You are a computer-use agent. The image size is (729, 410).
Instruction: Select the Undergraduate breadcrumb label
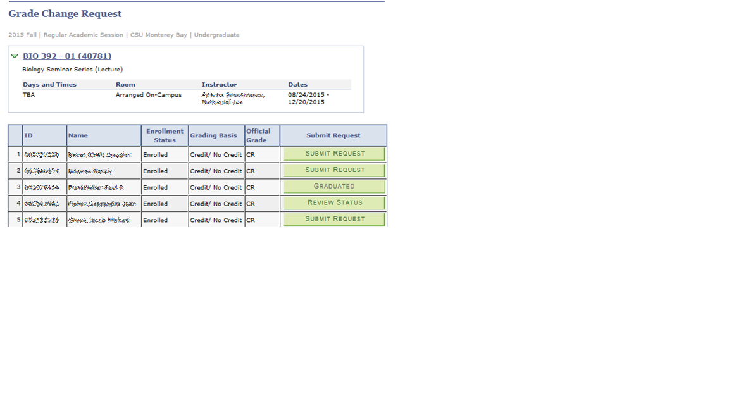tap(216, 35)
